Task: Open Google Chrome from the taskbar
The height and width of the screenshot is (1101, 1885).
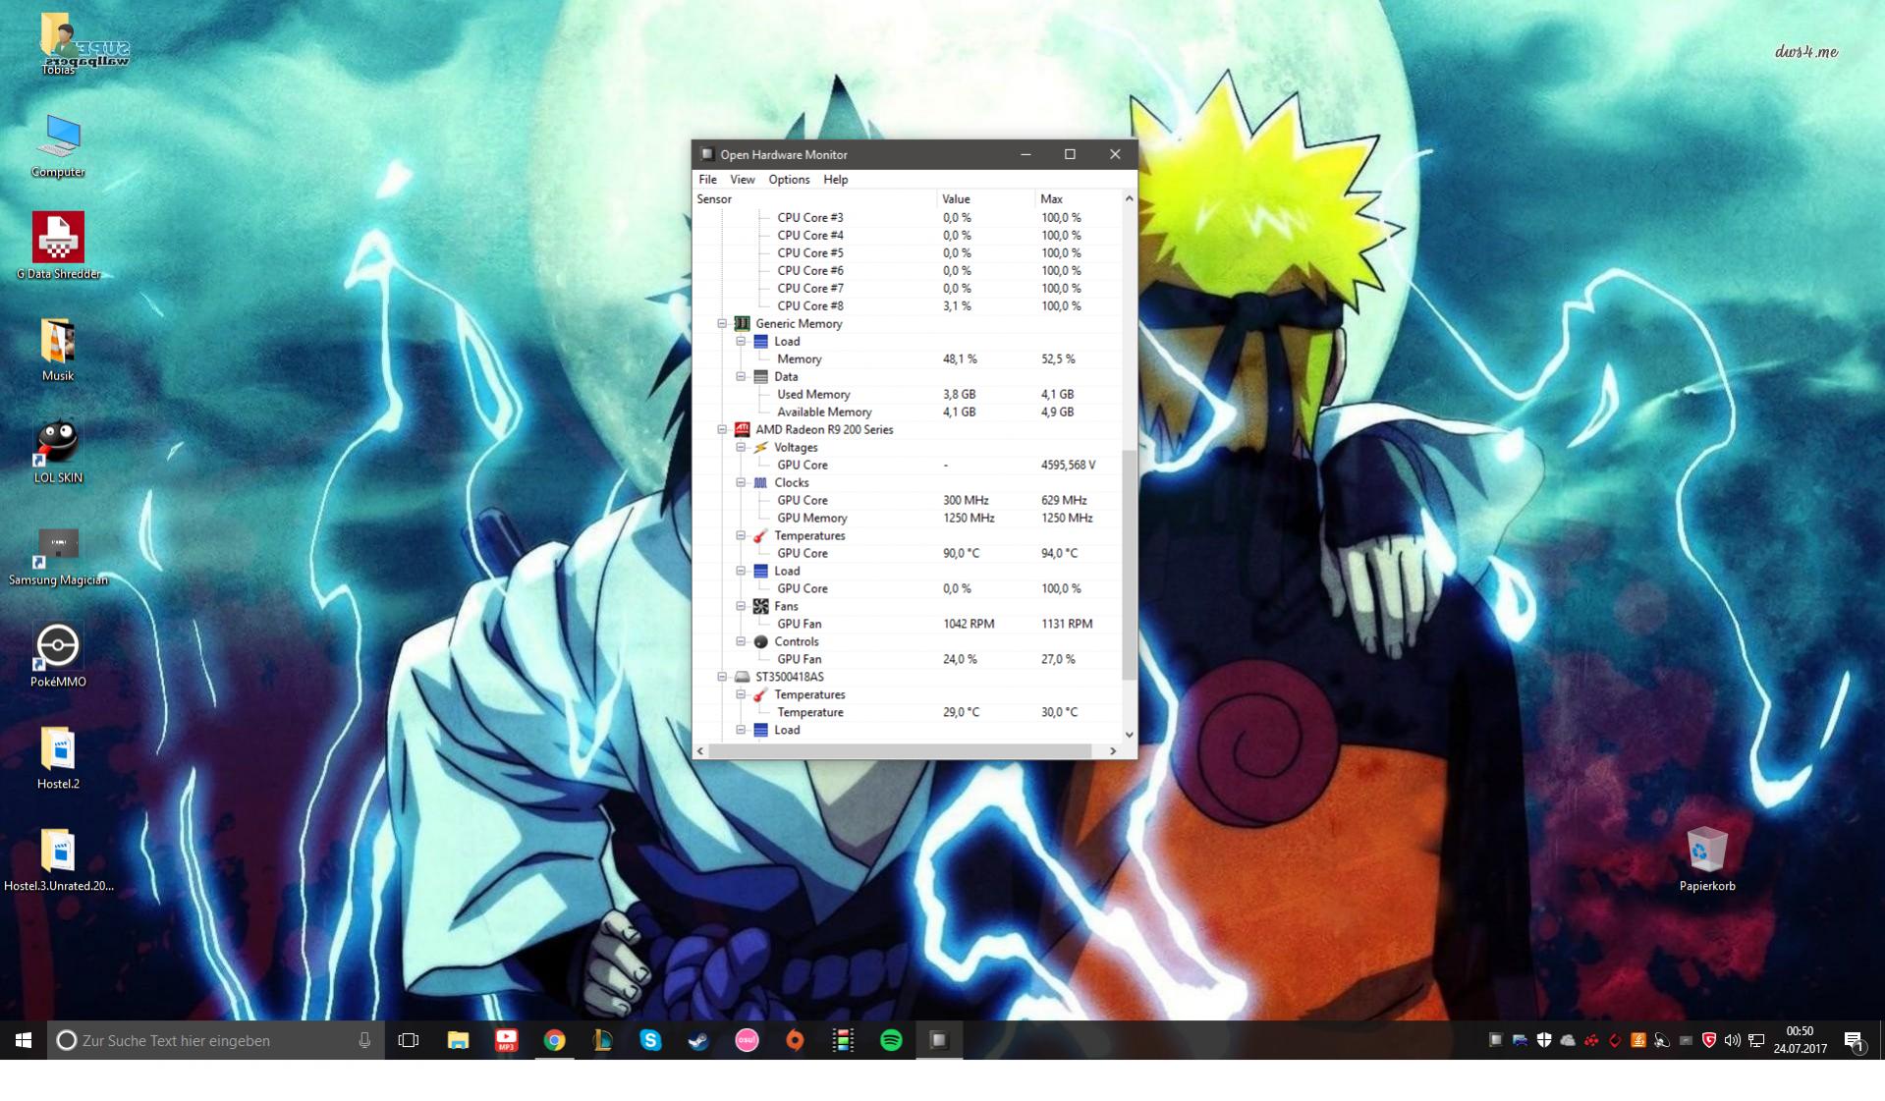Action: (555, 1040)
